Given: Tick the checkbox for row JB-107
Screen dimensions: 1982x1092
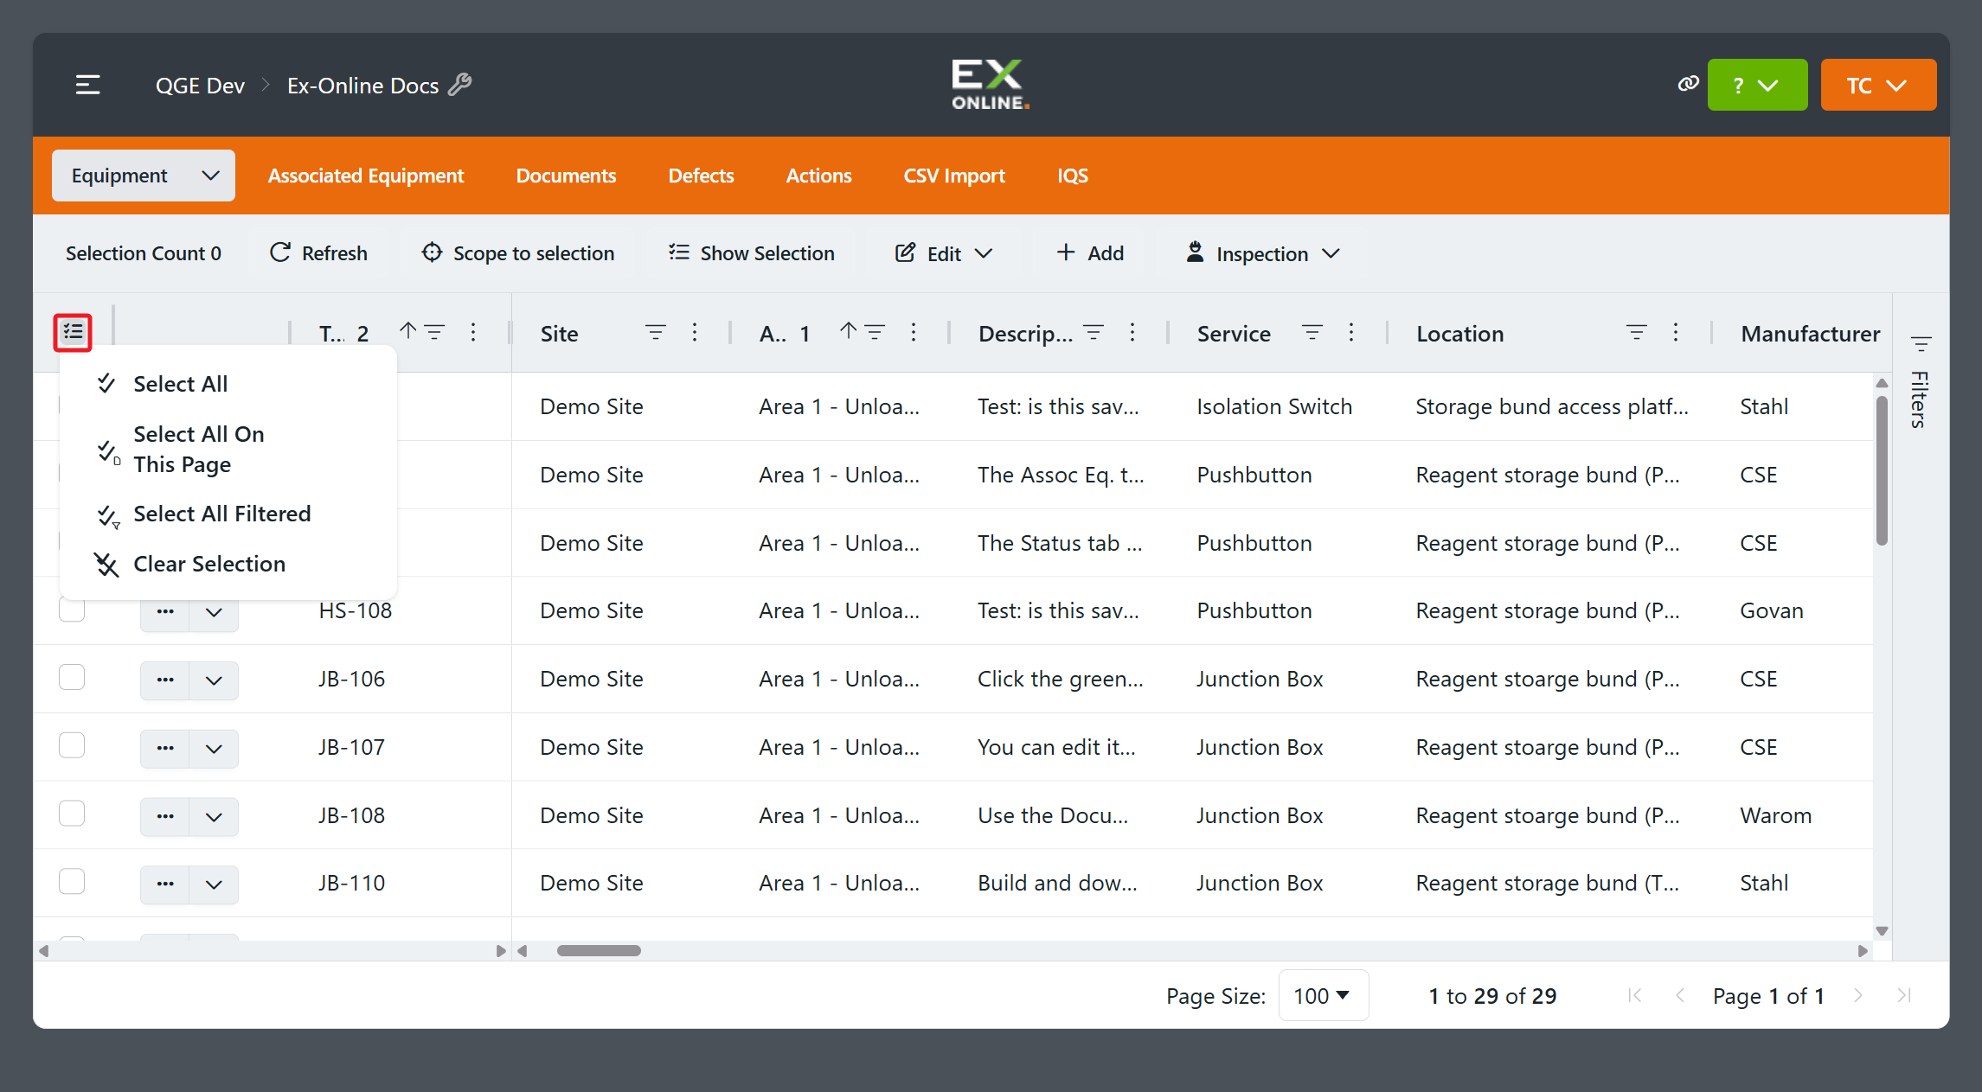Looking at the screenshot, I should [72, 745].
